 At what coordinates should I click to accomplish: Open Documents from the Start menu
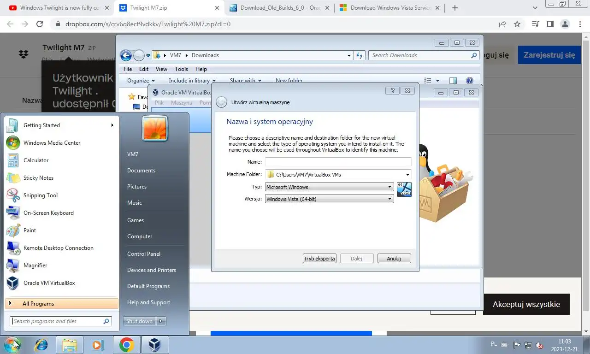coord(141,171)
